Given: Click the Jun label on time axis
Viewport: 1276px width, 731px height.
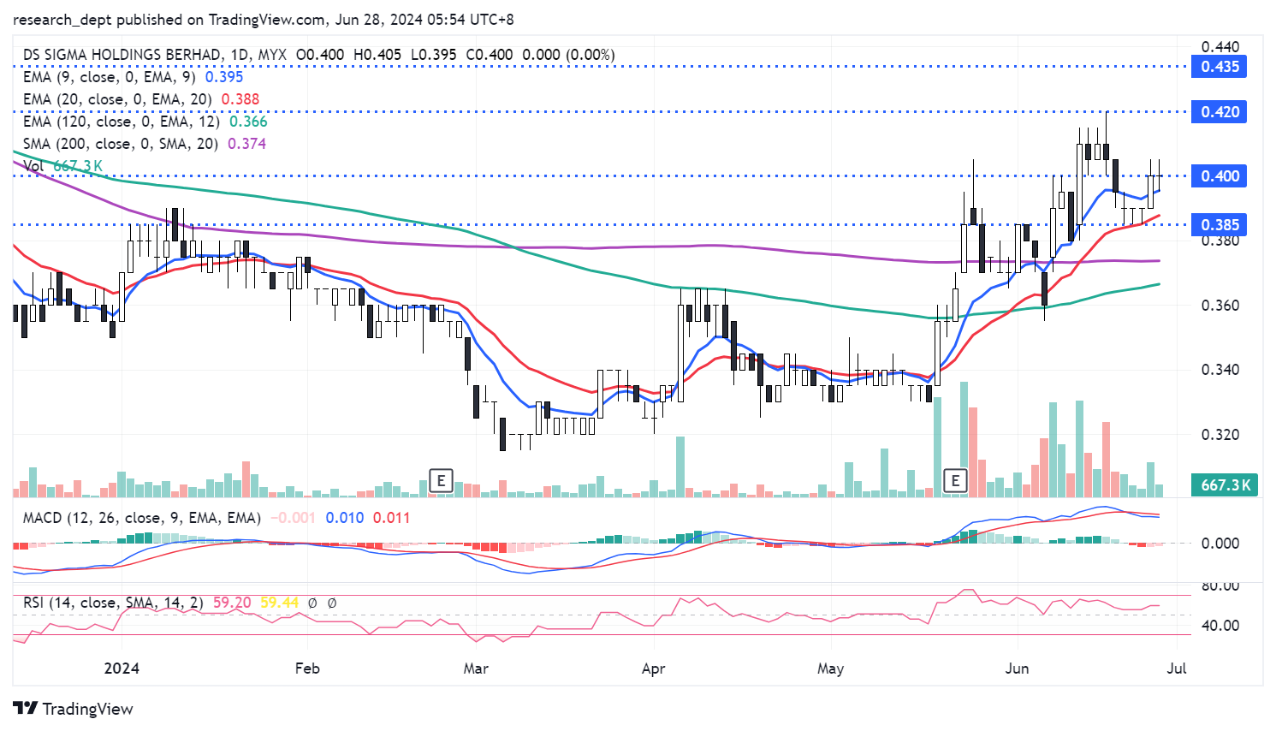Looking at the screenshot, I should (x=1017, y=669).
